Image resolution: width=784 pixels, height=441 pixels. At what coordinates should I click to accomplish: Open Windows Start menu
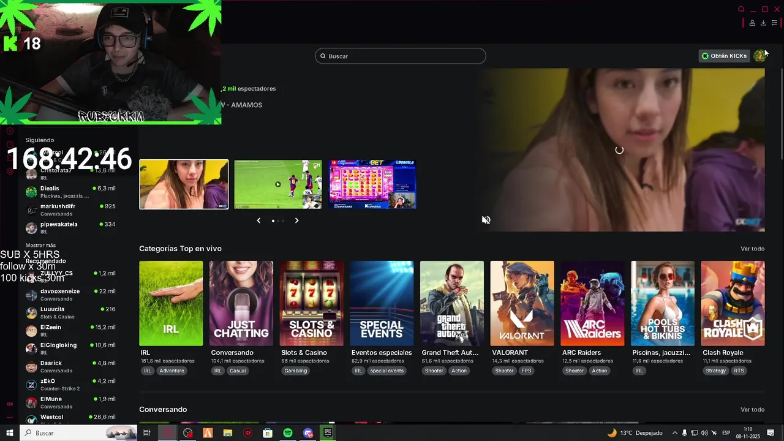(x=10, y=433)
